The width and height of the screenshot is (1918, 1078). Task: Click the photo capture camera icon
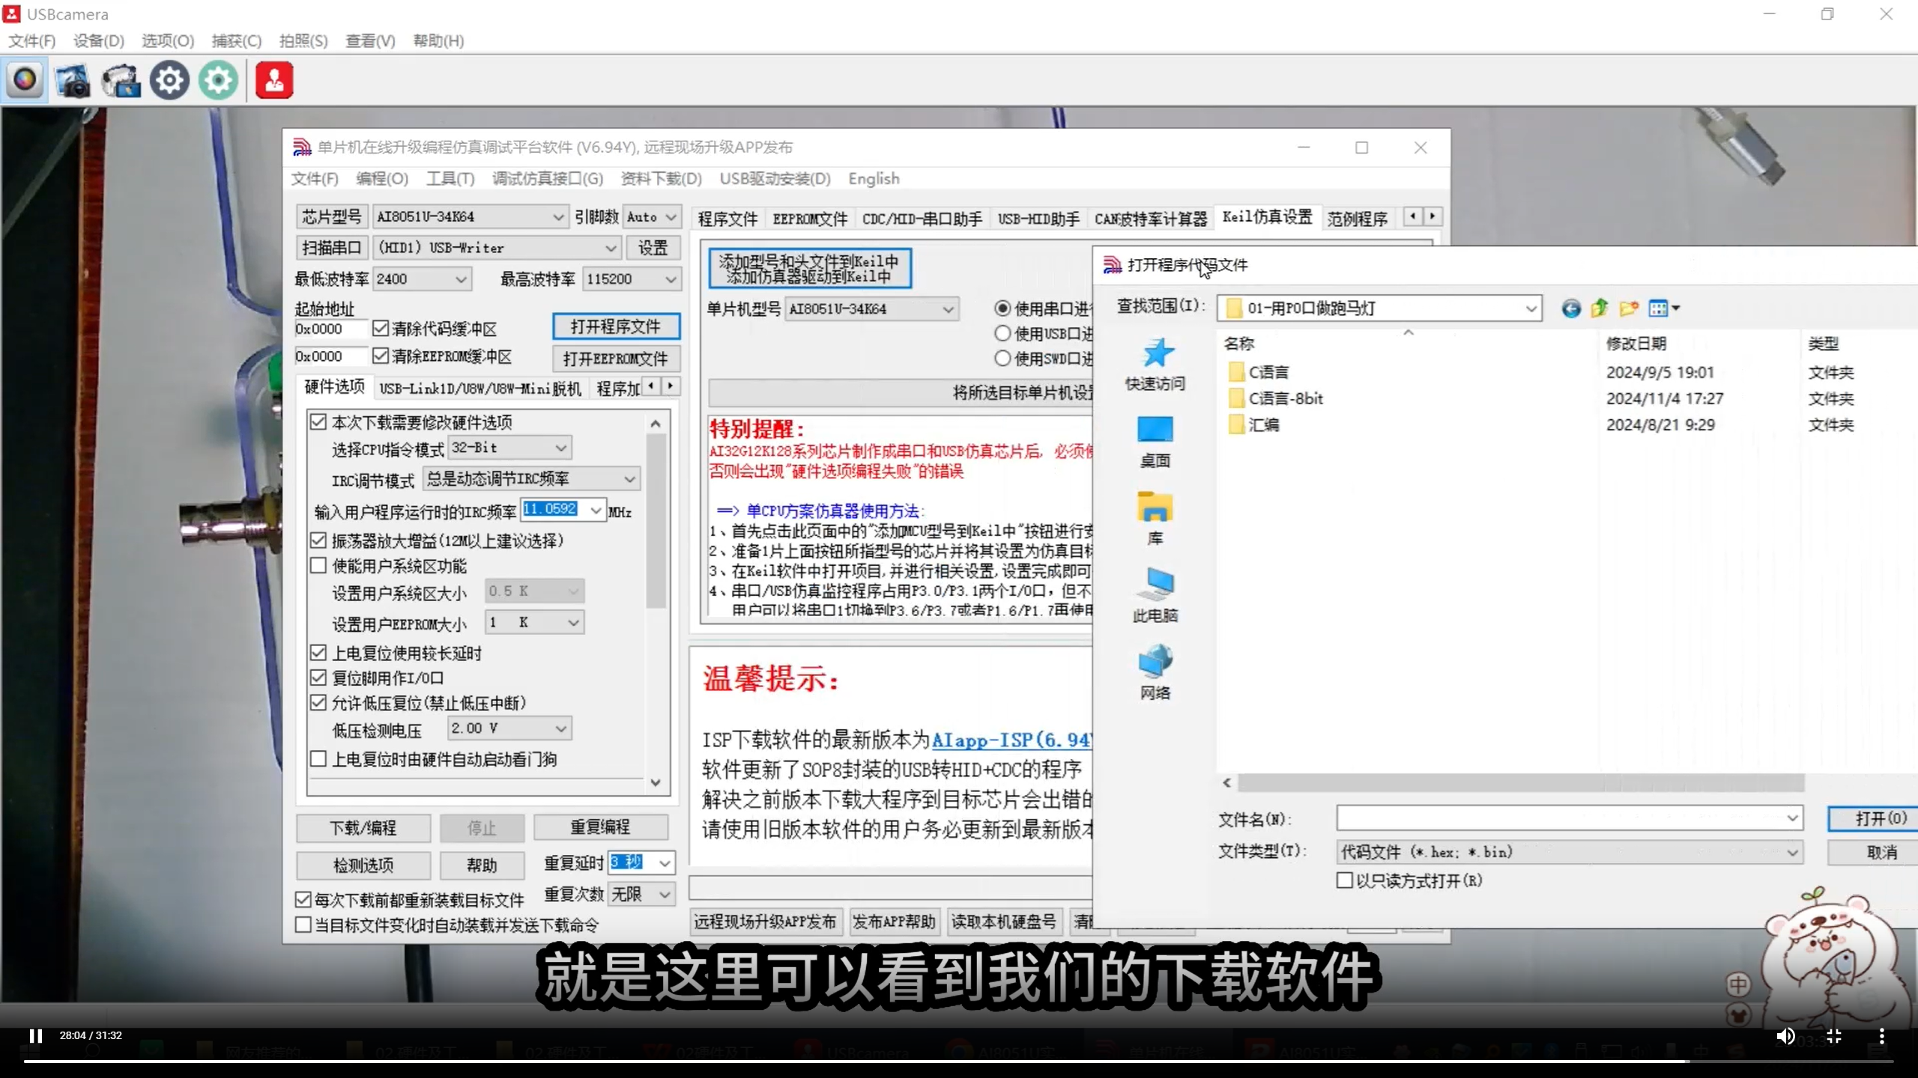(73, 80)
